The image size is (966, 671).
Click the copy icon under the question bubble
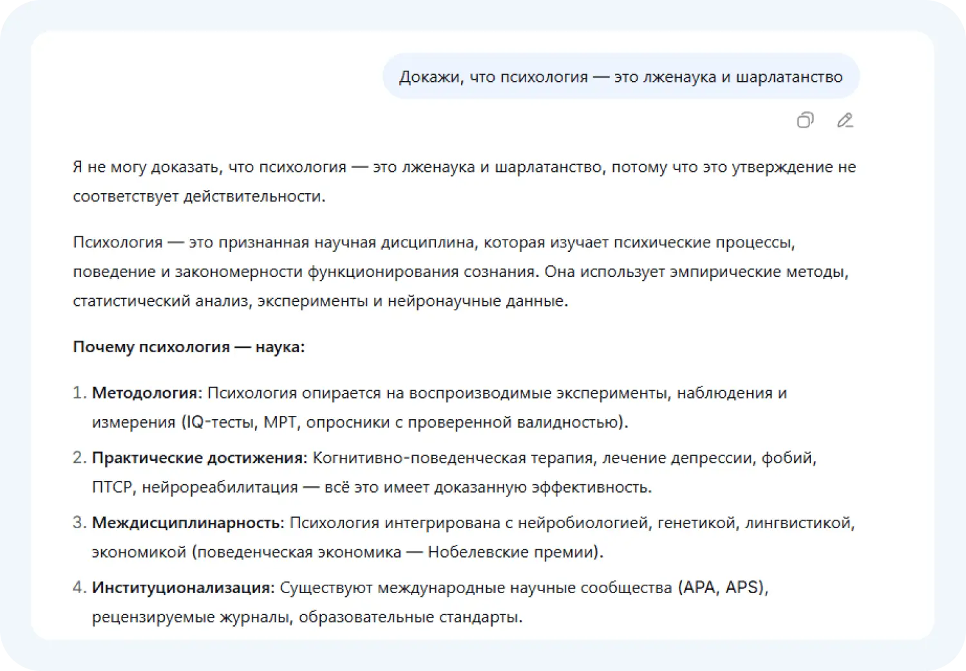(x=804, y=120)
